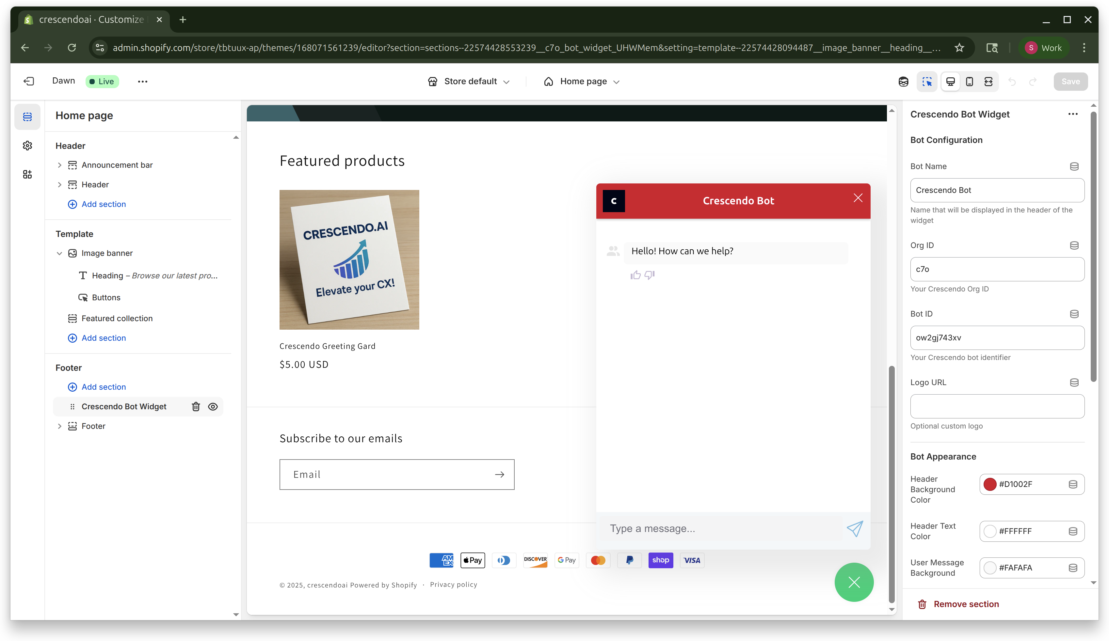This screenshot has width=1109, height=641.
Task: Hide the Crescendo Bot Widget section
Action: (x=213, y=407)
